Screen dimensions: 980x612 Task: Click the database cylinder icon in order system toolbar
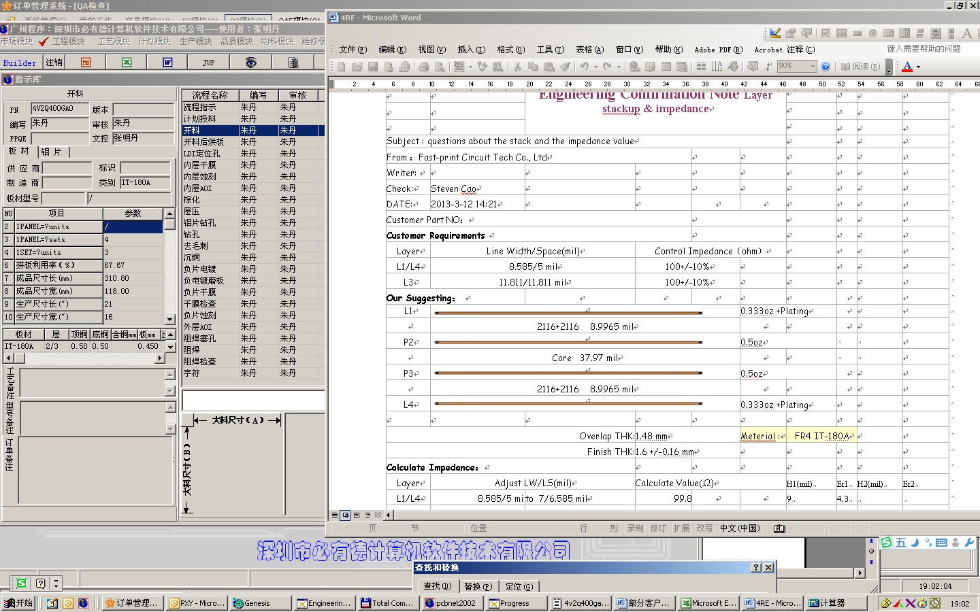click(293, 62)
